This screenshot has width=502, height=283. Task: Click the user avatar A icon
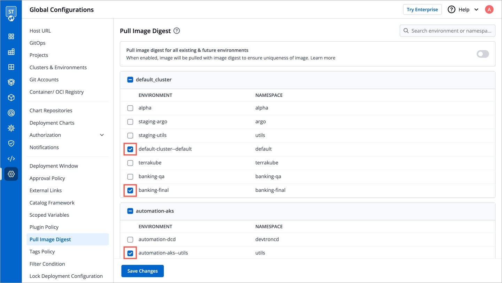click(x=489, y=10)
